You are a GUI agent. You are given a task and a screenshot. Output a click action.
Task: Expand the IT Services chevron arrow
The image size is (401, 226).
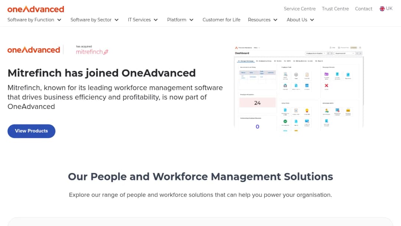(156, 20)
